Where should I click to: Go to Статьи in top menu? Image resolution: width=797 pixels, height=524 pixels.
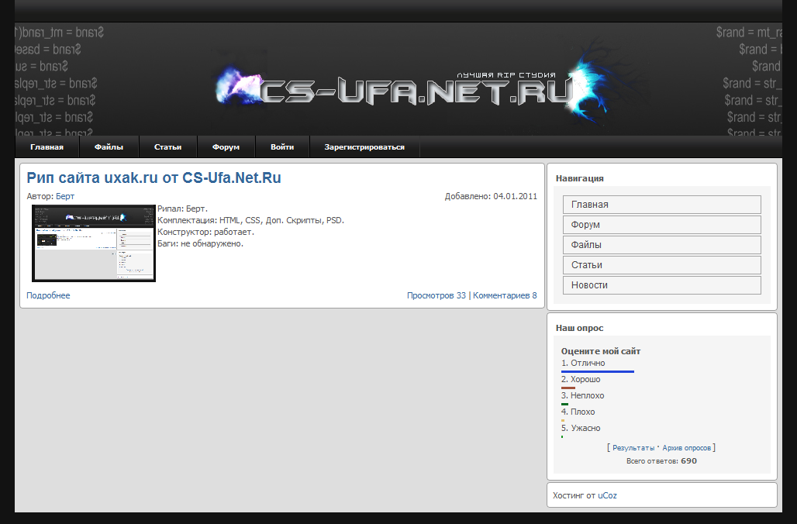click(x=167, y=147)
